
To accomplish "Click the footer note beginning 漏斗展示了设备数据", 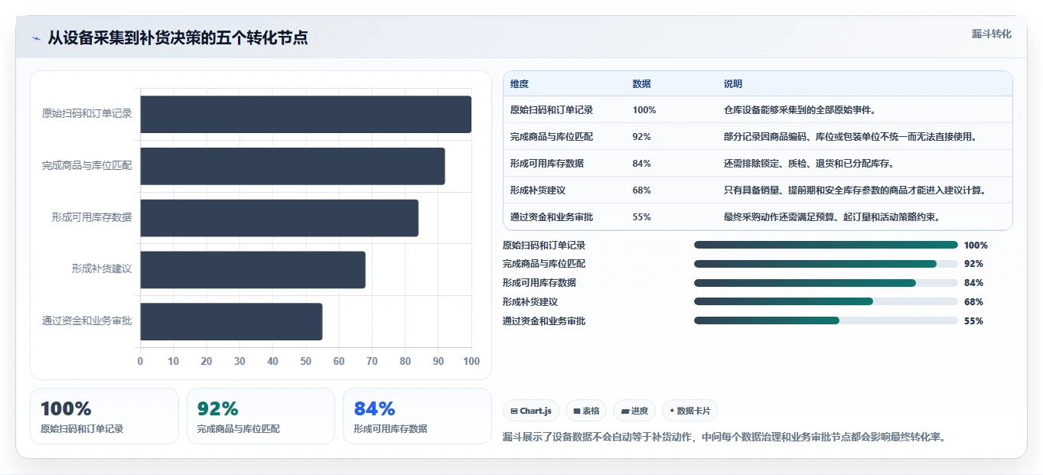I will tap(725, 438).
